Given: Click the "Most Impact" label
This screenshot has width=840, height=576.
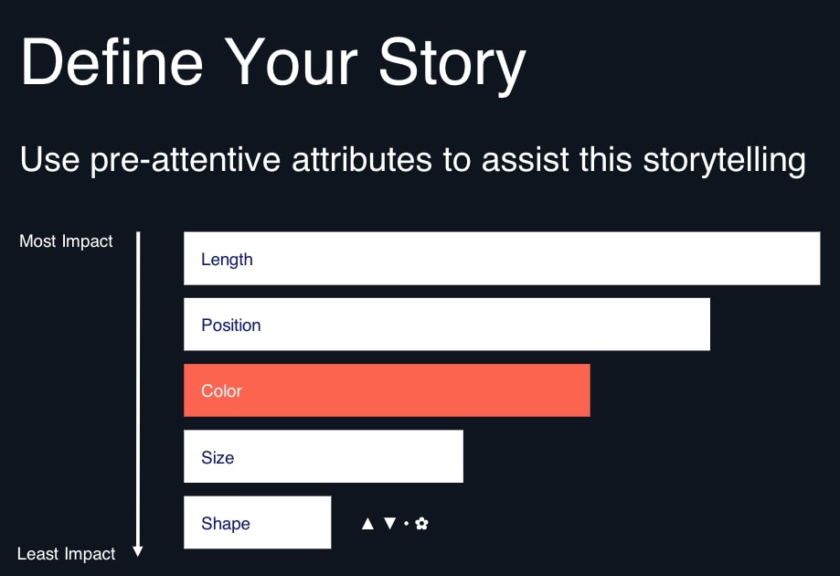Looking at the screenshot, I should tap(66, 241).
